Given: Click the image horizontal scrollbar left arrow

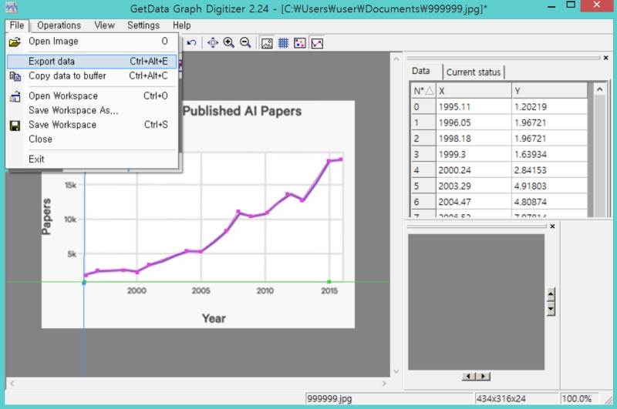Looking at the screenshot, I should click(x=12, y=383).
